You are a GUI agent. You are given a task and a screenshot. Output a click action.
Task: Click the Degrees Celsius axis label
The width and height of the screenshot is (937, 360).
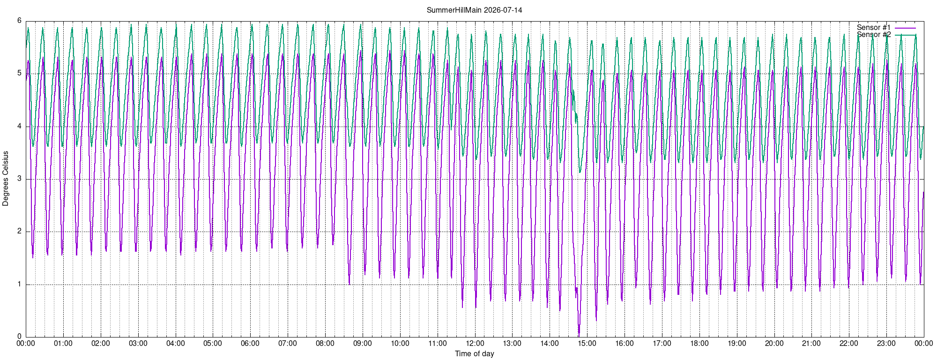pos(6,179)
